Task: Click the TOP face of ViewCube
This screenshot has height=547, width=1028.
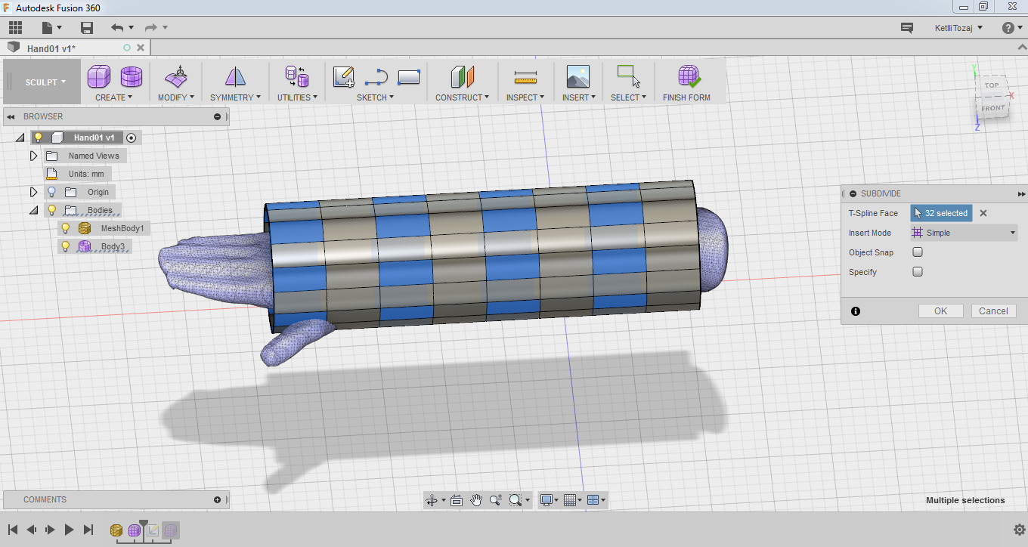Action: pos(992,85)
